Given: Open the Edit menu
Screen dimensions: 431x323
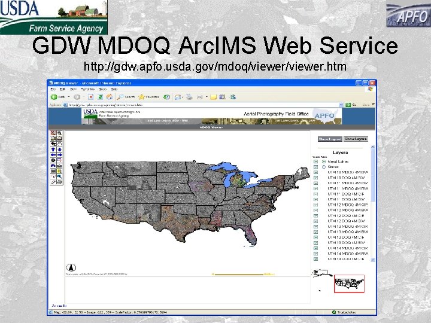Looking at the screenshot, I should [x=63, y=89].
